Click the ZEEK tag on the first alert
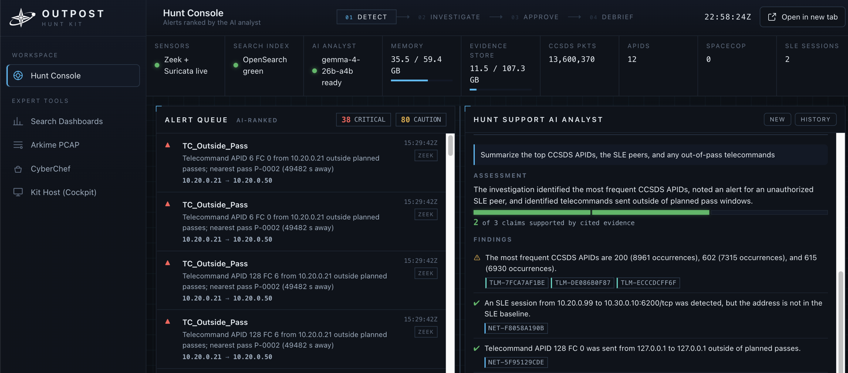848x373 pixels. pos(426,155)
